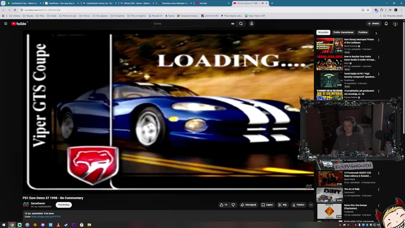Go back in the browser

[3, 10]
